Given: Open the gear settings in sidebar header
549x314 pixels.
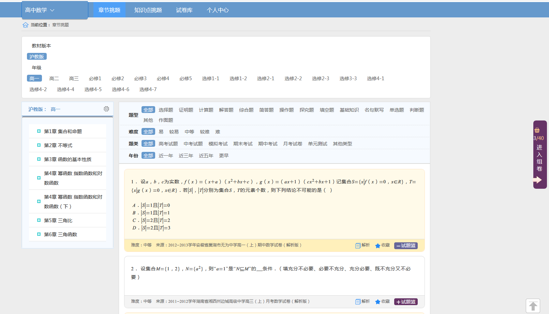Looking at the screenshot, I should pos(106,109).
